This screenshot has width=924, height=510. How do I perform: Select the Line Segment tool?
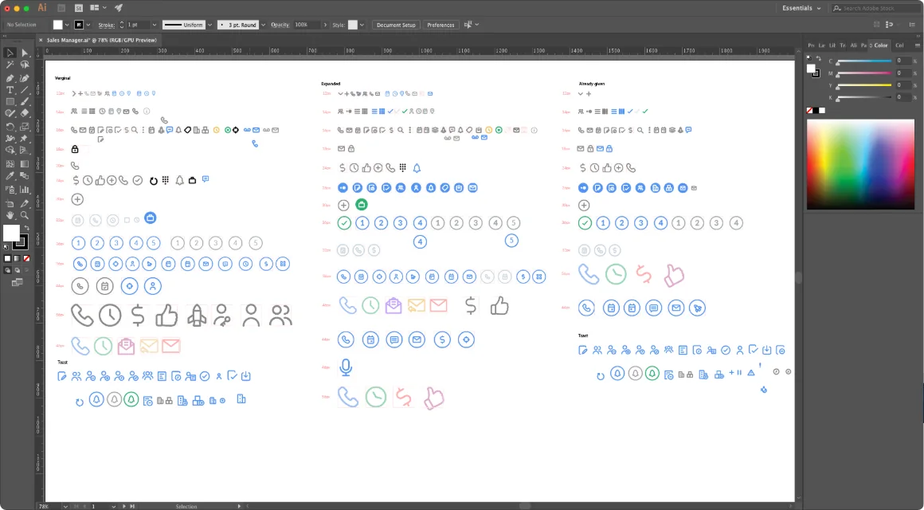pos(25,90)
